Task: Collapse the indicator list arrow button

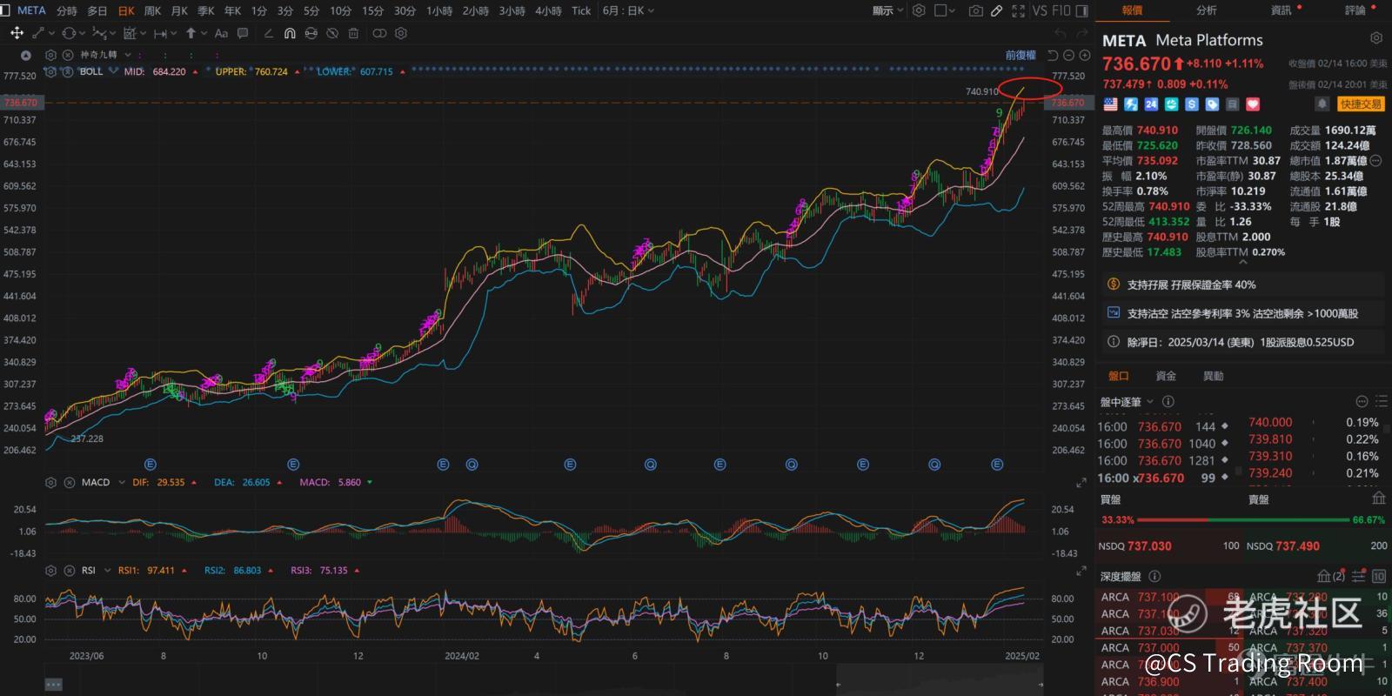Action: coord(26,55)
